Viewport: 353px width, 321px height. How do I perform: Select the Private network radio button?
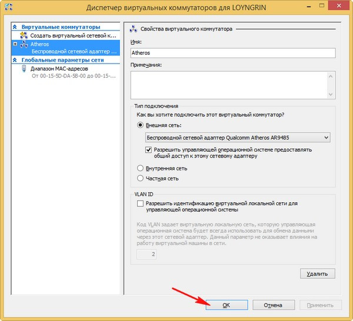point(140,178)
